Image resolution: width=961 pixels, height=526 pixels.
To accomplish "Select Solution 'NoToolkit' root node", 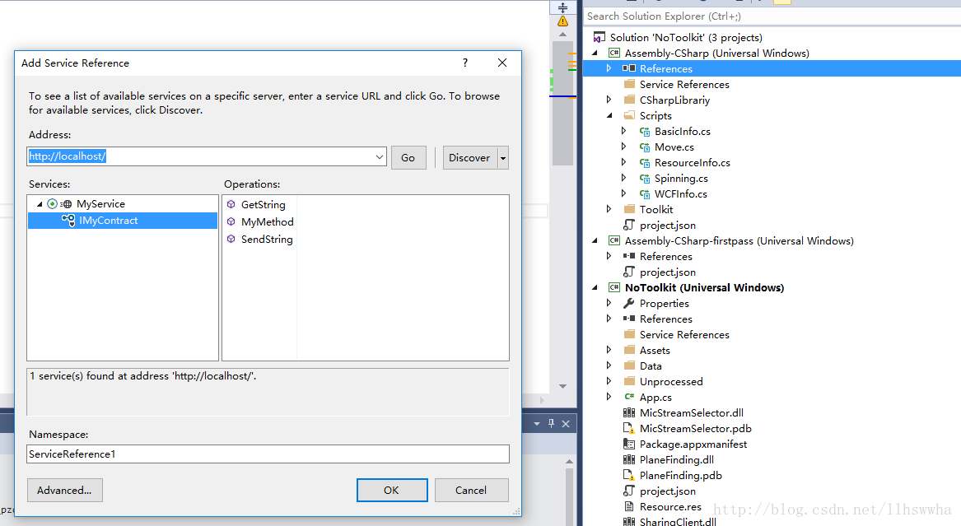I will pyautogui.click(x=686, y=37).
